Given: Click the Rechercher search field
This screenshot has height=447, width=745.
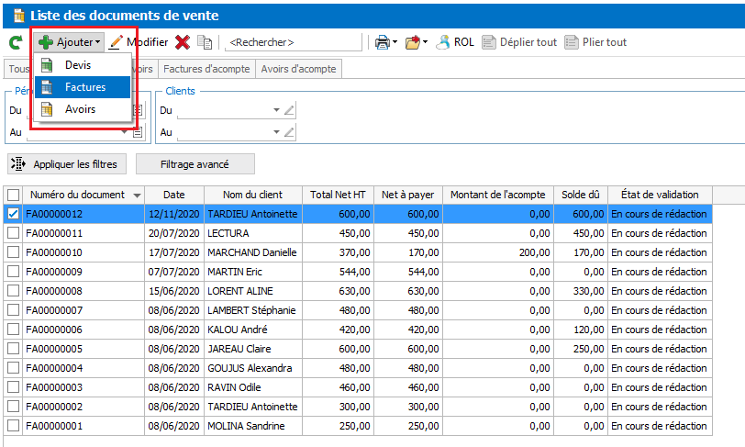Looking at the screenshot, I should click(293, 42).
